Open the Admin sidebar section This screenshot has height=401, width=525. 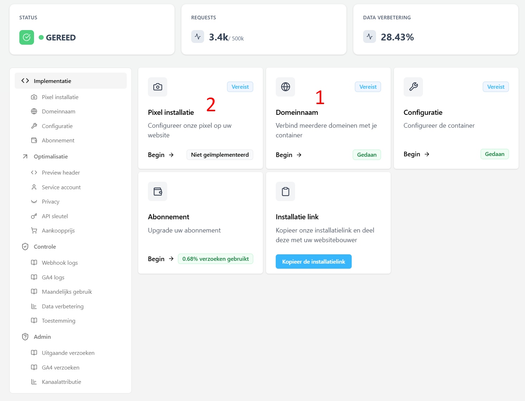coord(42,337)
